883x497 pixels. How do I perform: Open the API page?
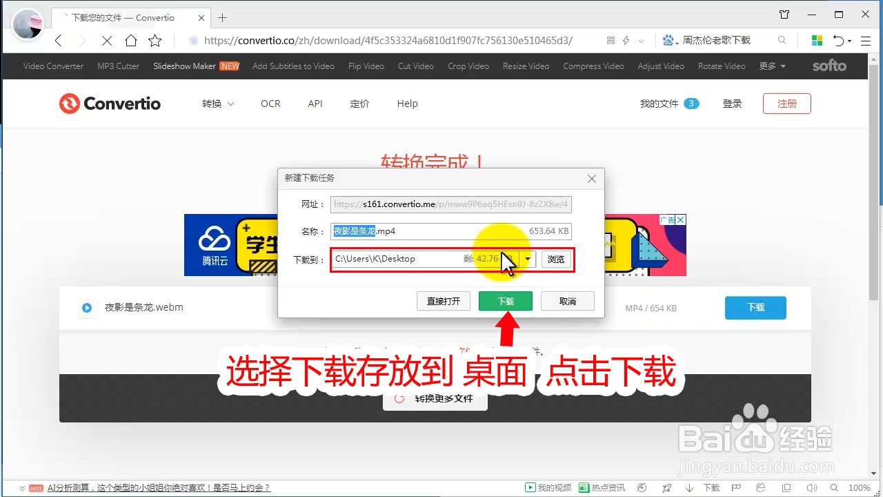point(315,104)
